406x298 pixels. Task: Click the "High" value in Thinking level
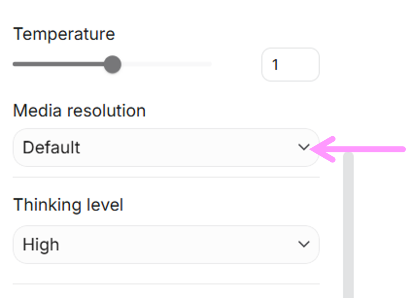[41, 244]
